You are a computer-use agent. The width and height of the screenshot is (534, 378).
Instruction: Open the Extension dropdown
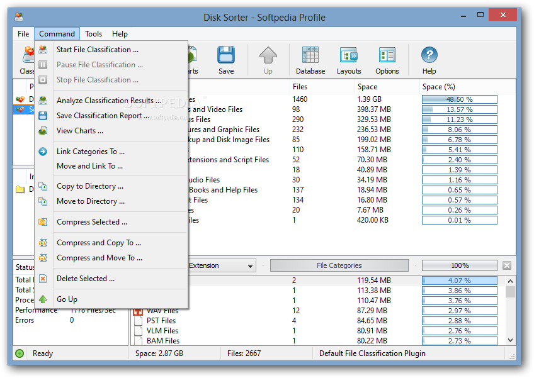(x=251, y=265)
